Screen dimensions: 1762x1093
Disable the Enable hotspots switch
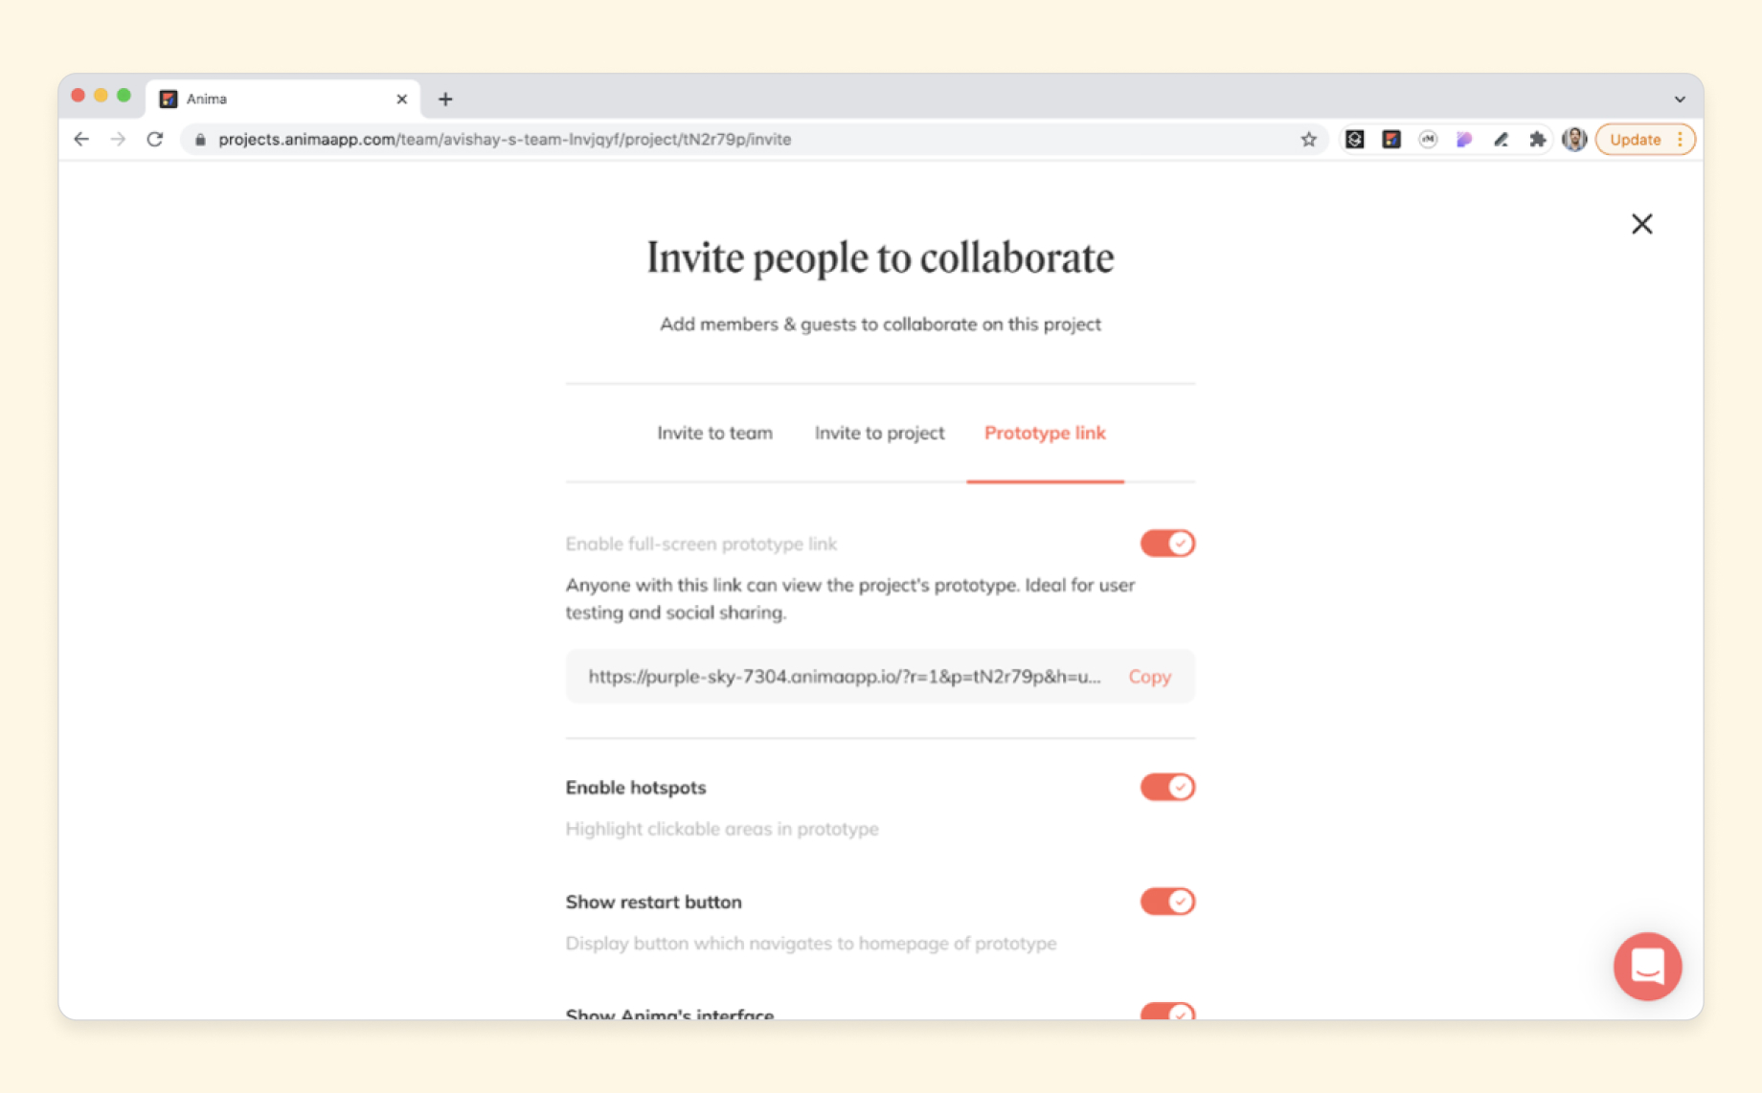pyautogui.click(x=1166, y=787)
